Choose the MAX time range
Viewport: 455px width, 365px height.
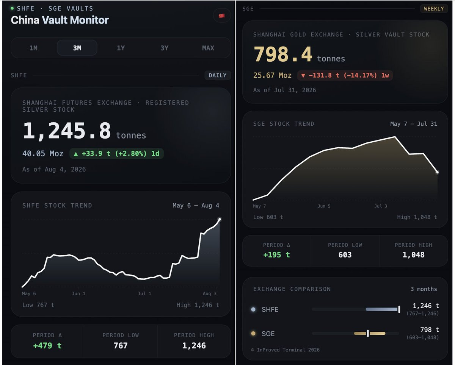coord(208,48)
